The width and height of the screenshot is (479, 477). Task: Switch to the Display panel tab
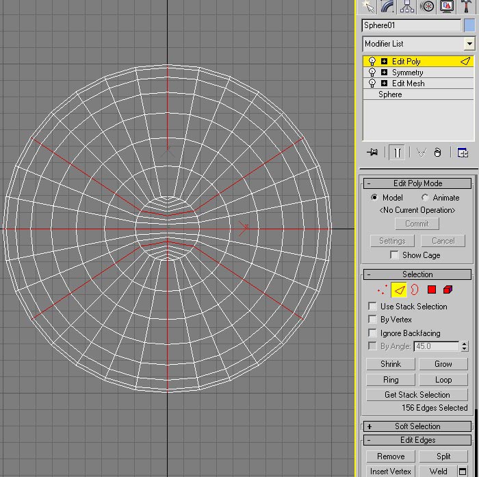coord(446,6)
